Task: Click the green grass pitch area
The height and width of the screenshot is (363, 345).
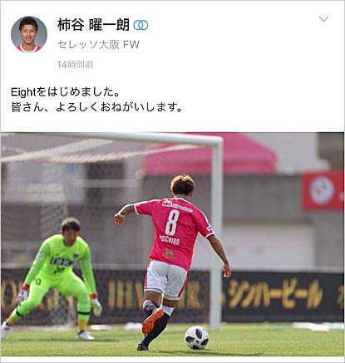Action: click(172, 342)
